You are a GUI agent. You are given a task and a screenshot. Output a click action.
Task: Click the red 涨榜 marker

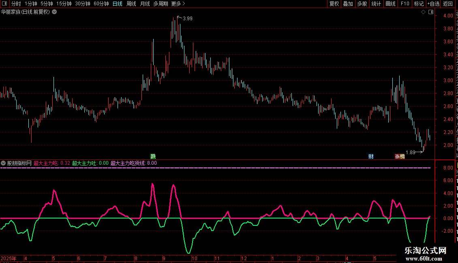coord(400,157)
